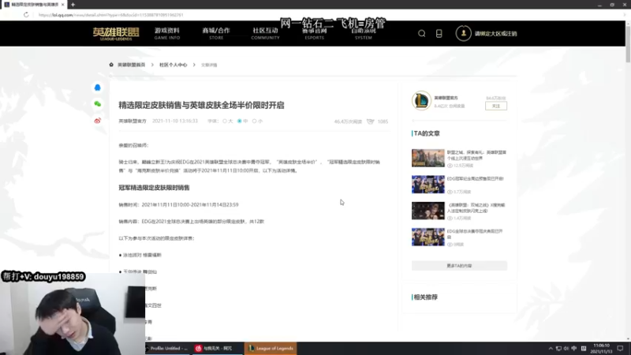The height and width of the screenshot is (355, 631).
Task: Click the 冠军精选限定皮肤限时销售 heading
Action: [x=154, y=188]
